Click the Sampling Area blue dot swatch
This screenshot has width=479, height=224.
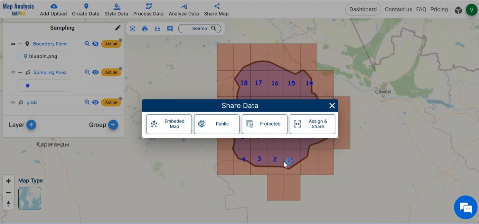point(28,85)
